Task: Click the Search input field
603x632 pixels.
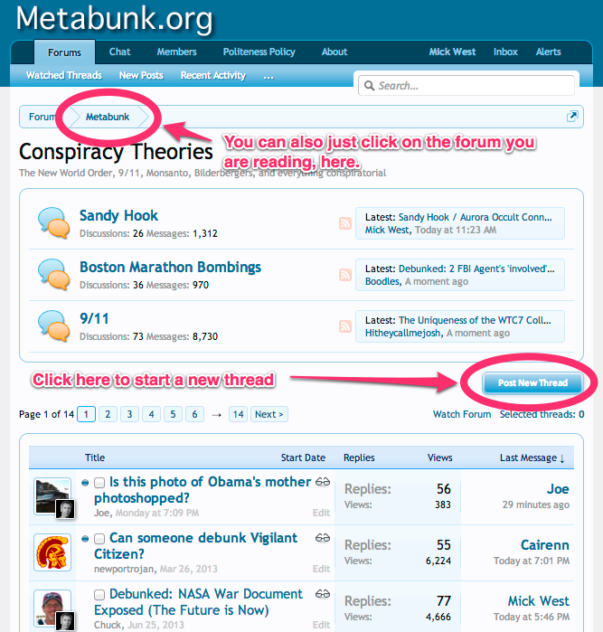Action: click(x=466, y=86)
